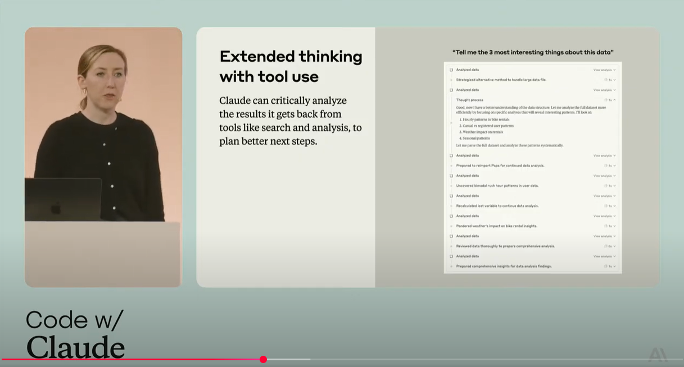Click 'Strategized alternative method to handle large data file' text
The width and height of the screenshot is (684, 367).
(x=501, y=80)
